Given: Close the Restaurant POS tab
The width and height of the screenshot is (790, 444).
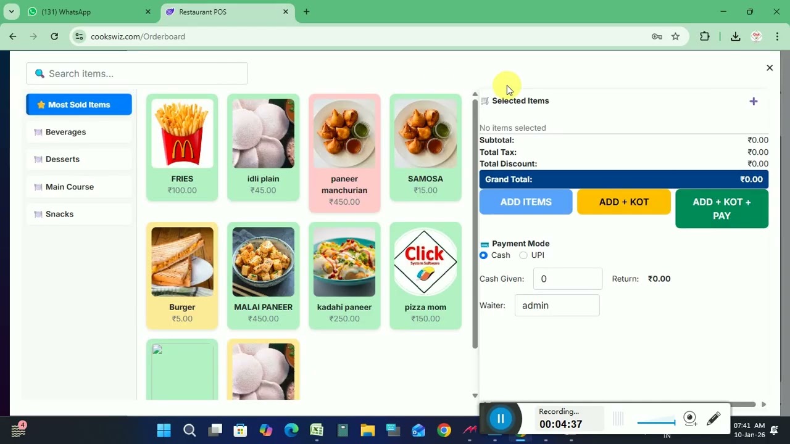Looking at the screenshot, I should (x=286, y=12).
